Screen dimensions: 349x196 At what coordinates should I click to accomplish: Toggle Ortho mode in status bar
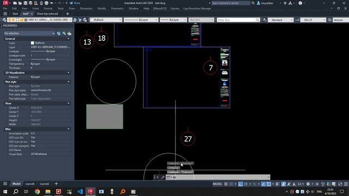pyautogui.click(x=240, y=184)
